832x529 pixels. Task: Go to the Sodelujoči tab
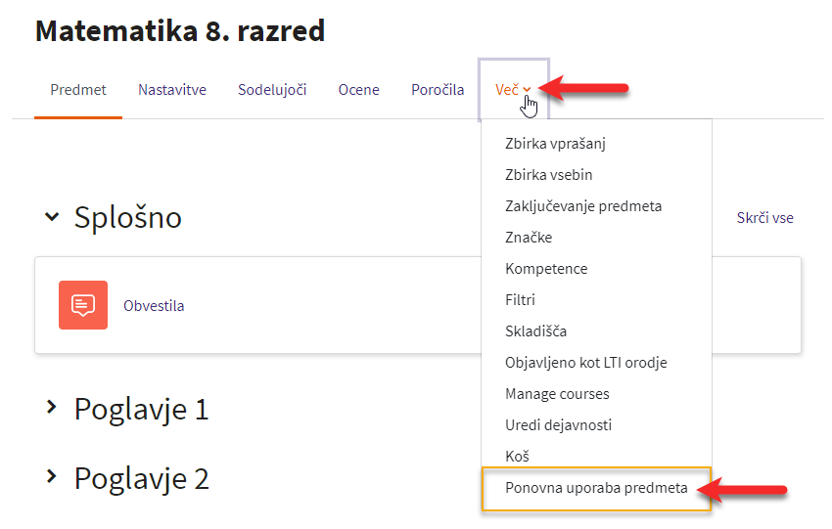[x=272, y=90]
